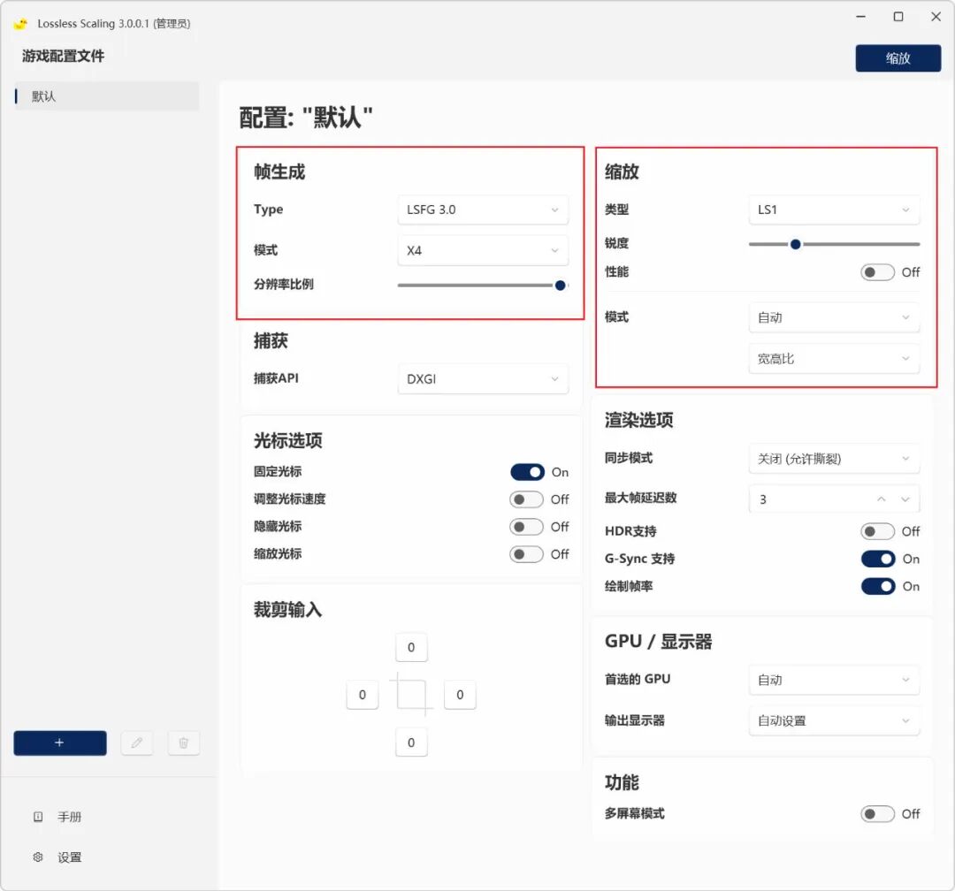Open the manual via the 手册 book icon
Viewport: 955px width, 891px height.
[37, 816]
